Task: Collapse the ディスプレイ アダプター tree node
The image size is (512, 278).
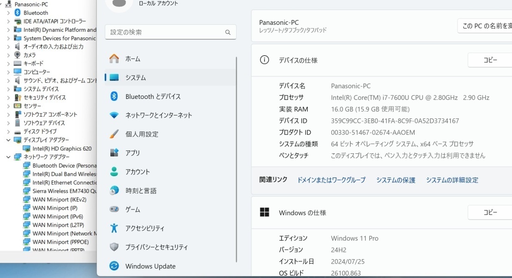Action: [x=8, y=140]
